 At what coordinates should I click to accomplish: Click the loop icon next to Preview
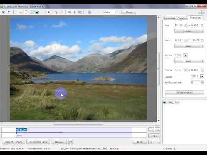tap(71, 142)
